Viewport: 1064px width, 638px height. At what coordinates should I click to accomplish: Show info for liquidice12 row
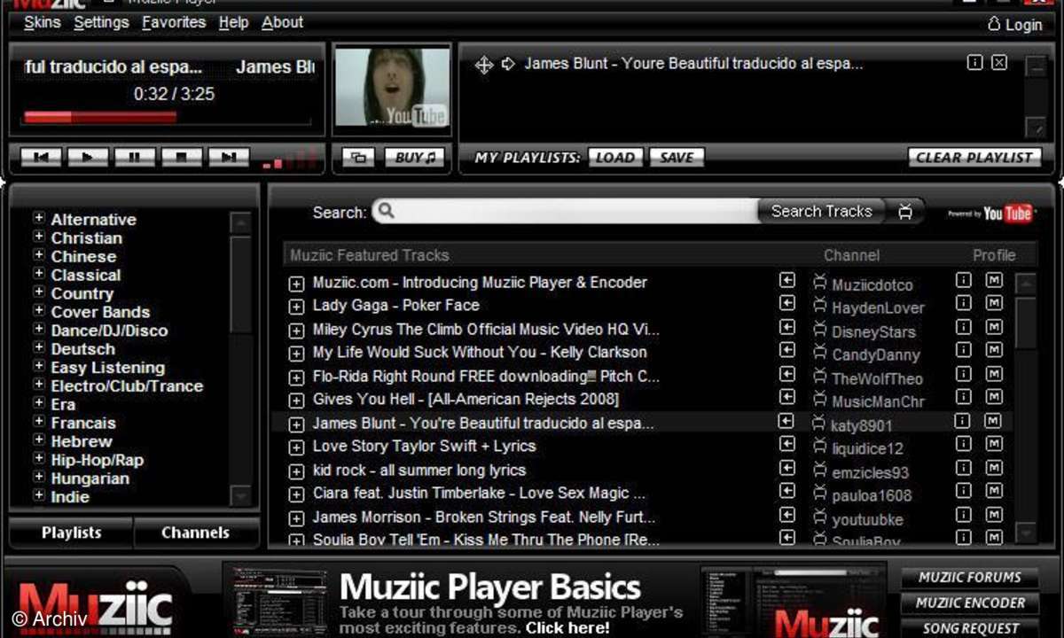click(x=964, y=444)
